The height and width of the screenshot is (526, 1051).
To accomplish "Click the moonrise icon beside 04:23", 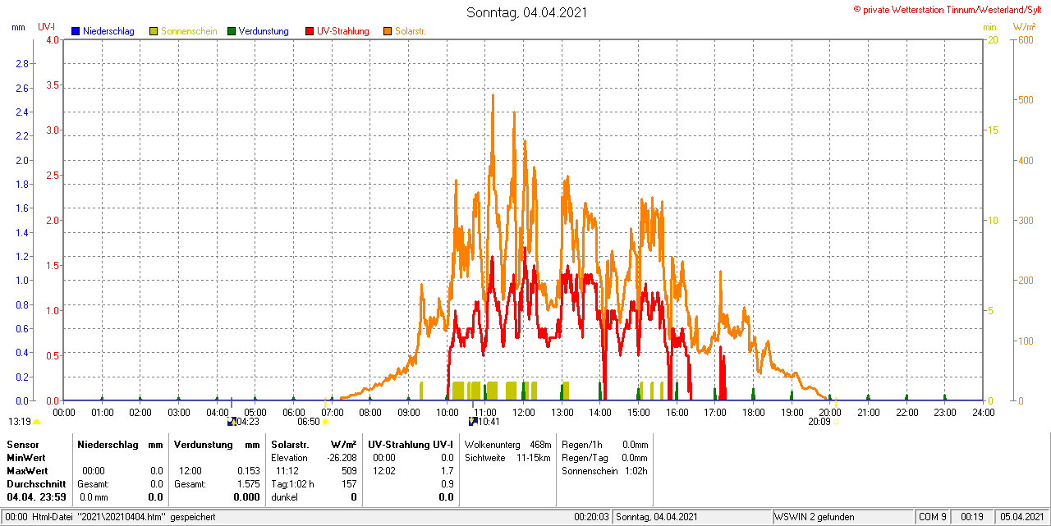I will pyautogui.click(x=232, y=422).
